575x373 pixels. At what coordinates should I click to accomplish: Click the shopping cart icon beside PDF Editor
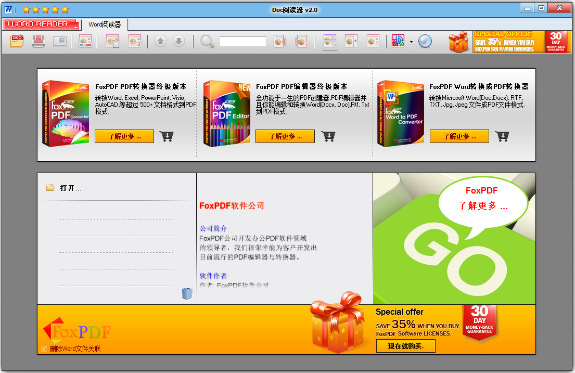coord(328,136)
